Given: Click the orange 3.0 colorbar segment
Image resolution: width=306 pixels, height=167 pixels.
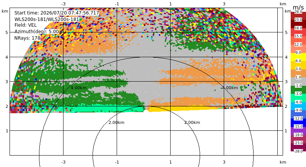Looking at the screenshot, I should point(298,73).
